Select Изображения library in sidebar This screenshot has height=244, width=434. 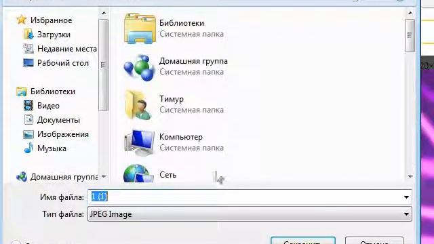[x=63, y=134]
